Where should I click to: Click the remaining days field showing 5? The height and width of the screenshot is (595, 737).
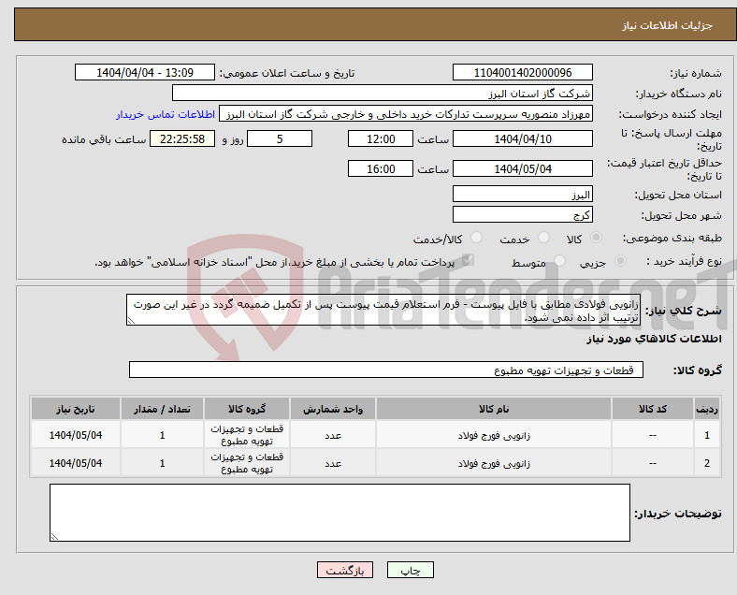[x=280, y=138]
